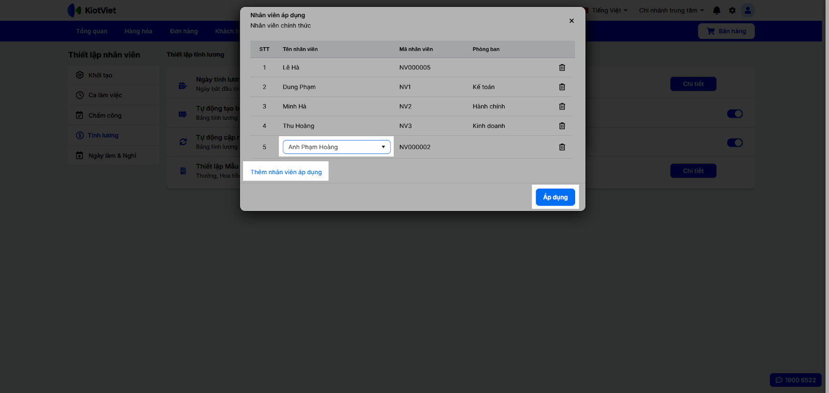829x393 pixels.
Task: Click department Kinh doanh
Action: tap(489, 126)
